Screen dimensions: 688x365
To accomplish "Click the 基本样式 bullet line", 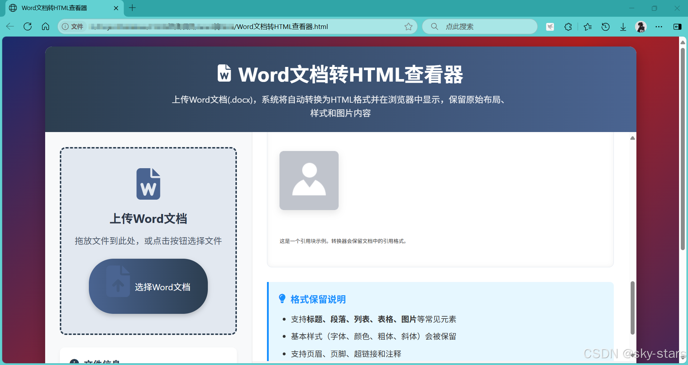I will tap(373, 336).
